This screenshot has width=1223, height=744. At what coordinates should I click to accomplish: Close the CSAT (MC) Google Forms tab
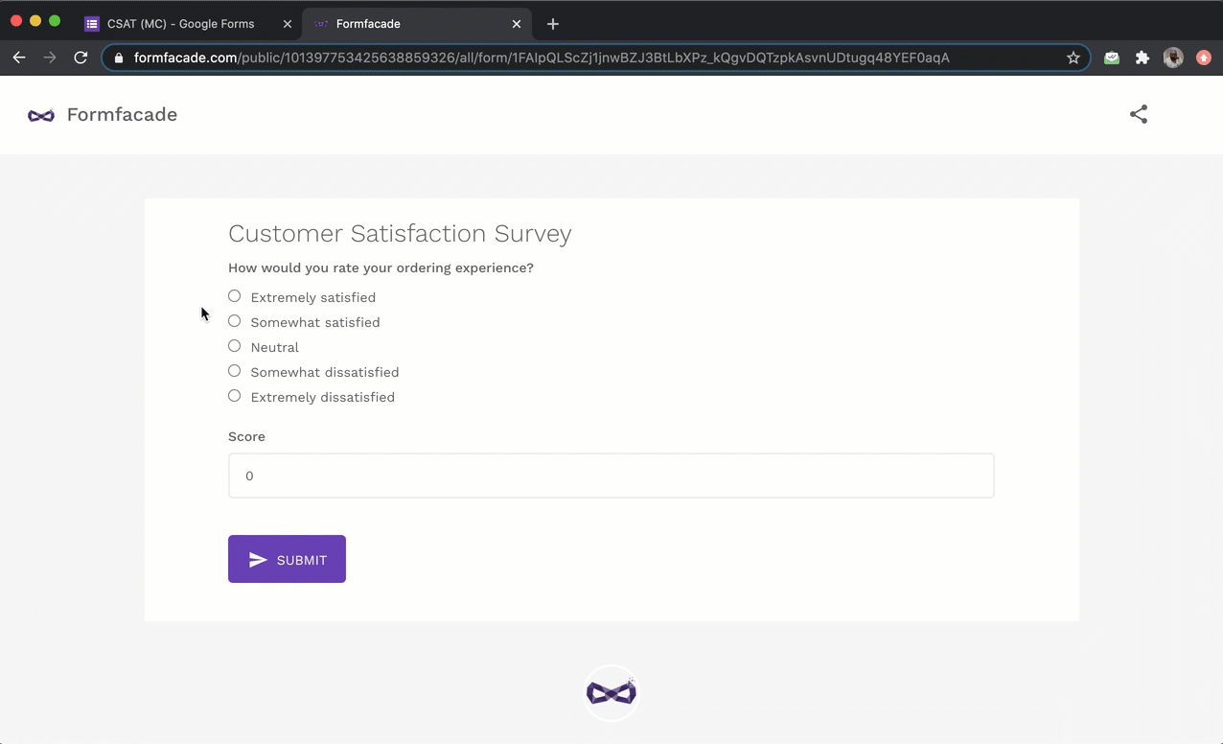point(287,24)
